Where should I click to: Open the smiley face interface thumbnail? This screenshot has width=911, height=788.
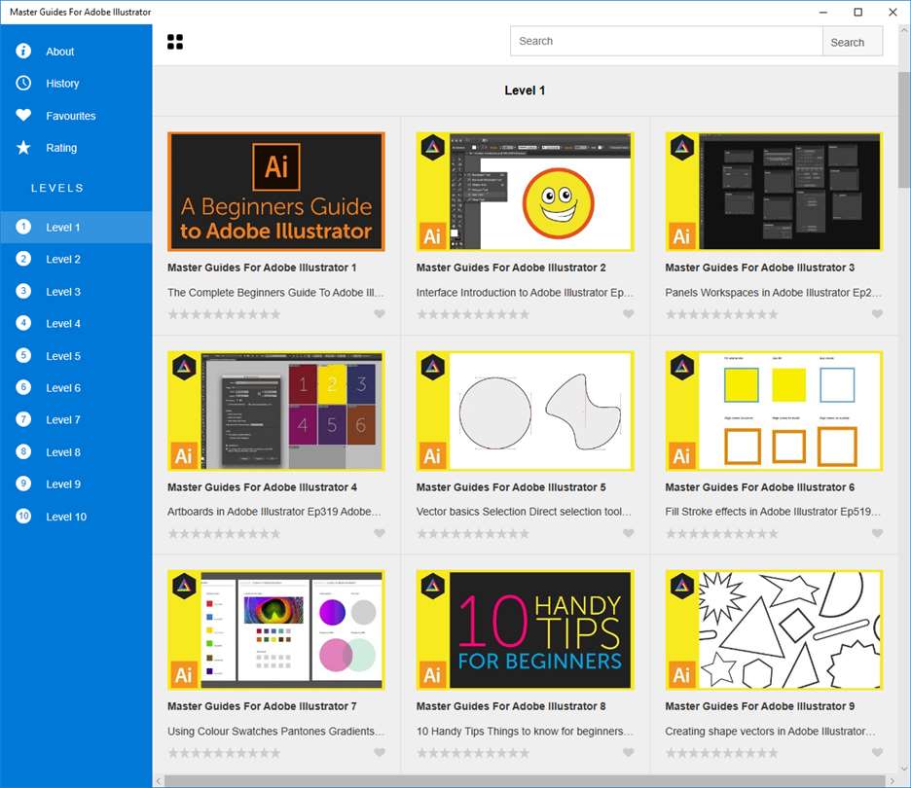coord(525,192)
